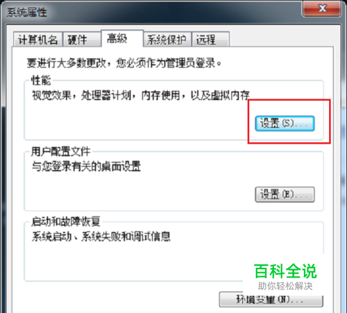Viewport: 347px width, 313px height.
Task: Click the 与您登录有关的桌面设置 description
Action: (x=86, y=166)
